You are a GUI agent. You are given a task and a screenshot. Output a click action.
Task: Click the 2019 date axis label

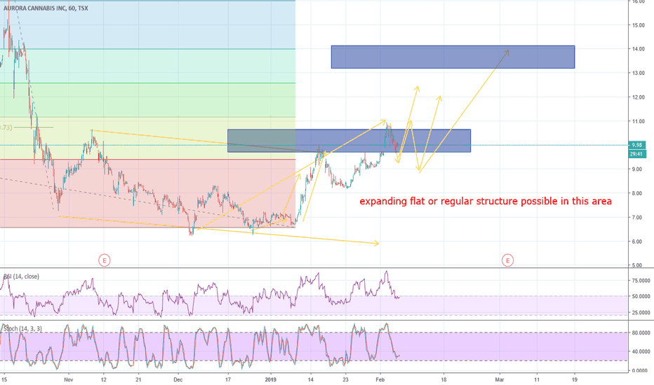[x=271, y=379]
